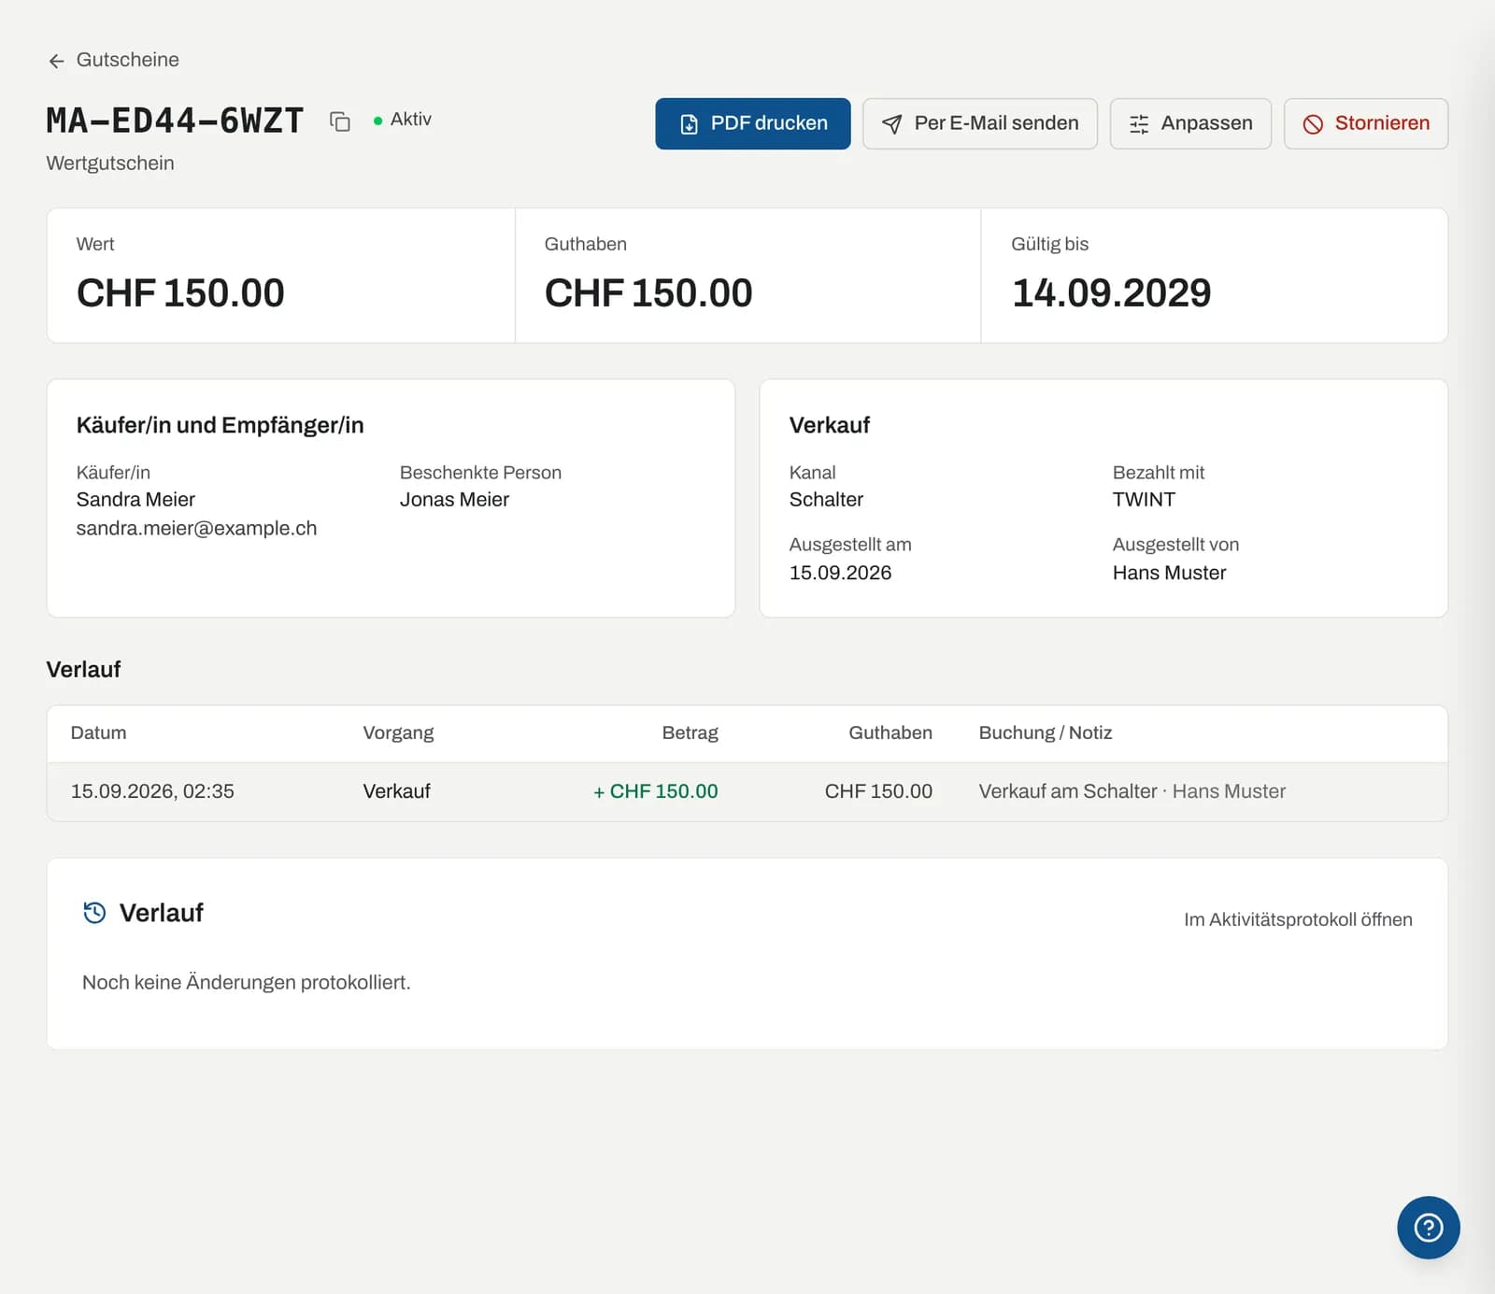Click note Verkauf am Schalter · Hans Muster
Image resolution: width=1495 pixels, height=1294 pixels.
point(1132,791)
